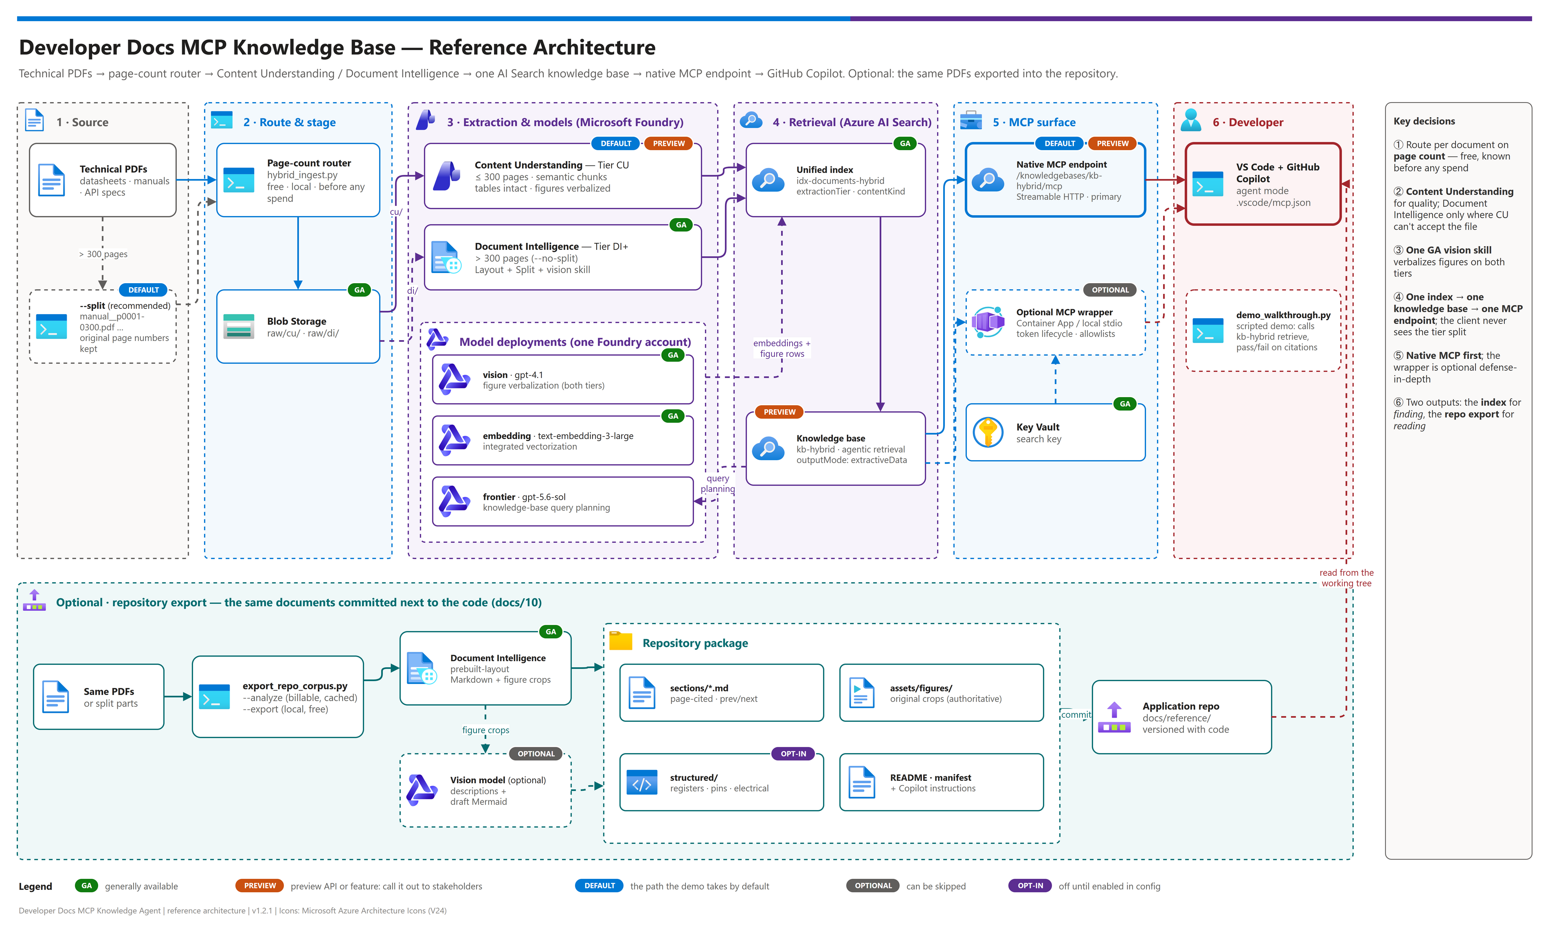Screen dimensions: 1550x935
Task: Click the Vision model (optional) icon
Action: [422, 790]
